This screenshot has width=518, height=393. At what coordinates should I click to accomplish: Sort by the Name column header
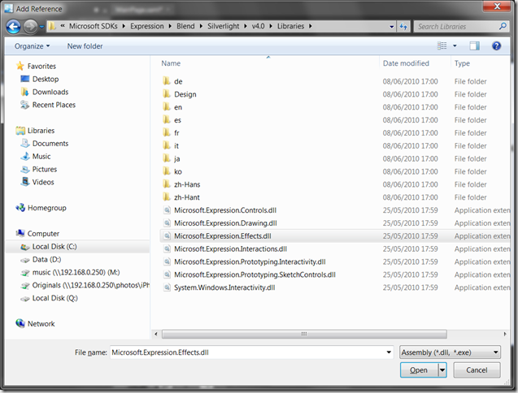tap(171, 63)
